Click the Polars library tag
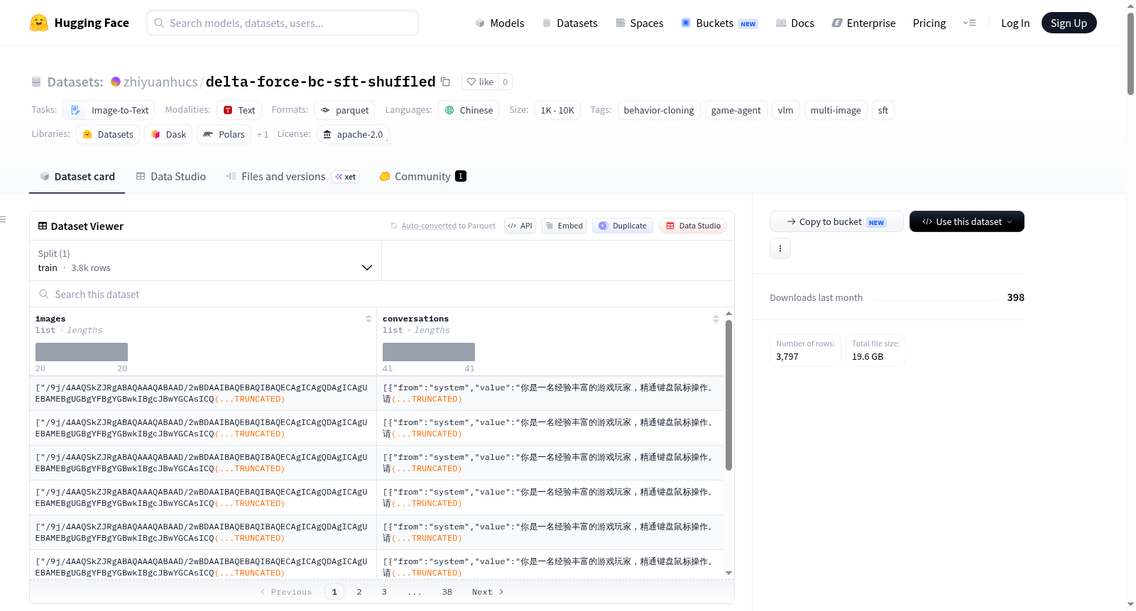Image resolution: width=1136 pixels, height=611 pixels. [x=224, y=134]
